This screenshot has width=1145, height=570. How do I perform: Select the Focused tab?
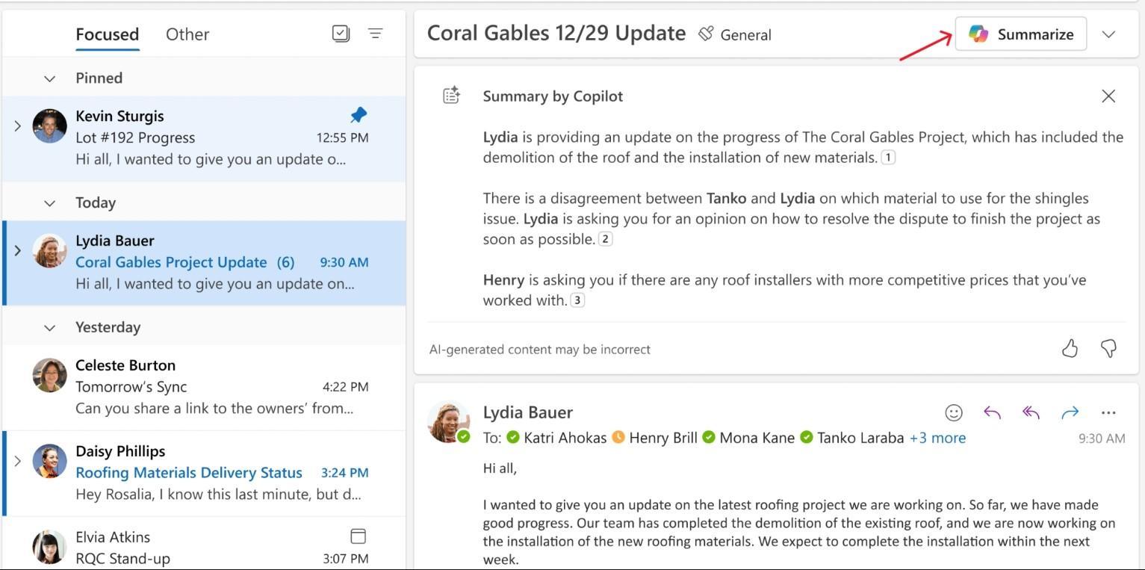pyautogui.click(x=107, y=34)
